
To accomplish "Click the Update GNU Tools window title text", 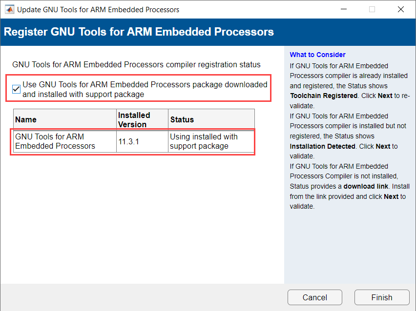I will tap(98, 9).
